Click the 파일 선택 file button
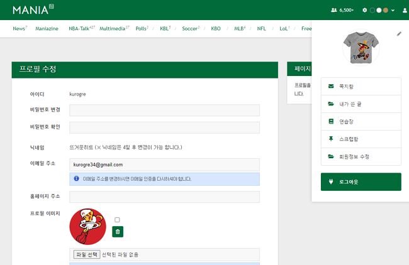The height and width of the screenshot is (265, 409). [x=87, y=254]
